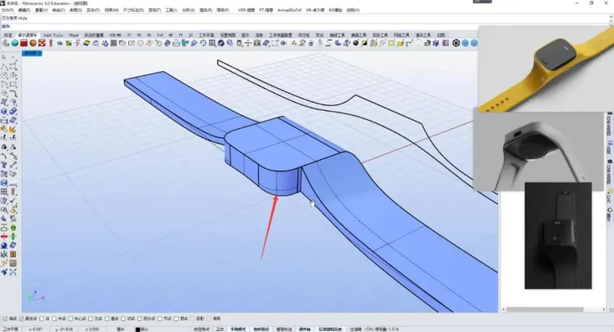Enable the 中心点 (Center) osnap checkbox

pyautogui.click(x=71, y=319)
